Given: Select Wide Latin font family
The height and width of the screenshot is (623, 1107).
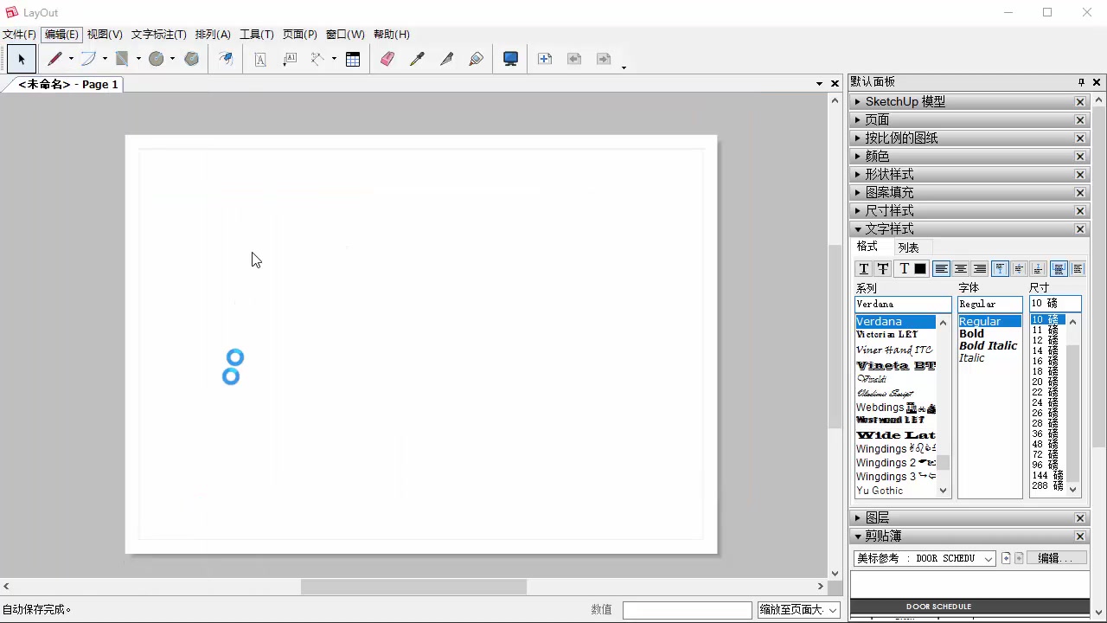Looking at the screenshot, I should 896,435.
